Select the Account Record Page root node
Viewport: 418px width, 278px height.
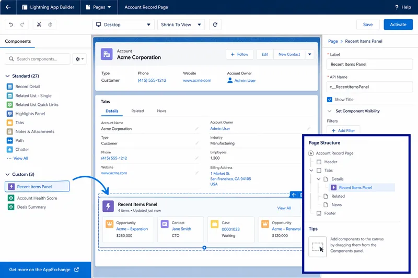click(x=331, y=153)
